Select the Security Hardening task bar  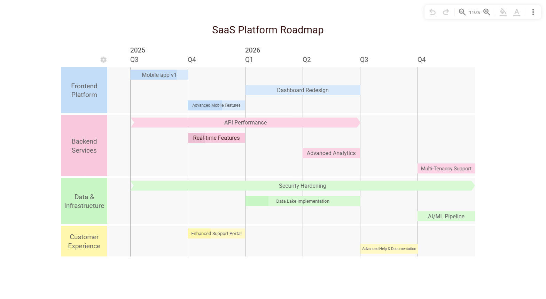coord(302,186)
